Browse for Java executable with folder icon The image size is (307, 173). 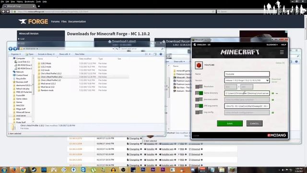(273, 99)
